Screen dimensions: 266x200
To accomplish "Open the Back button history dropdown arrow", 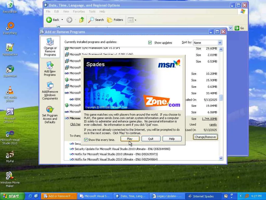I will tap(62, 20).
